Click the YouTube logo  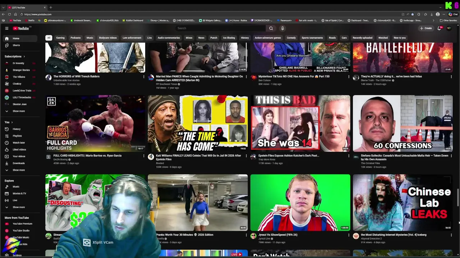coord(21,28)
